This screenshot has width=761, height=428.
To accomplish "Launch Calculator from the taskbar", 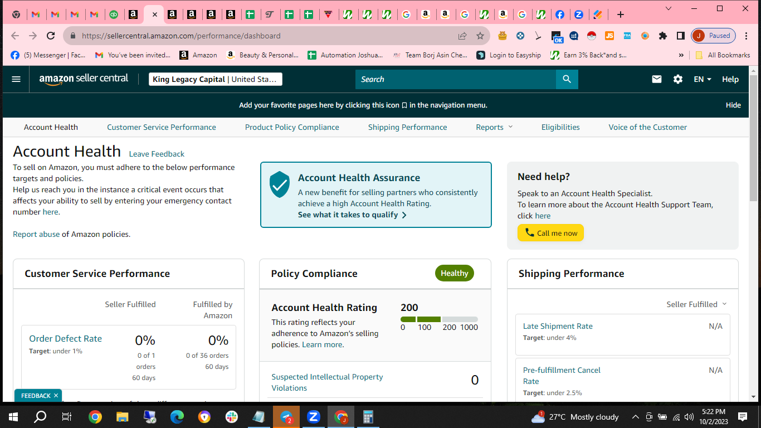I will coord(368,417).
